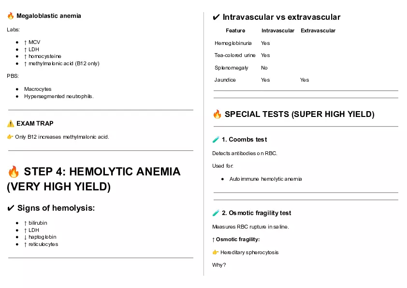Image resolution: width=407 pixels, height=288 pixels.
Task: Click the haptoglobin bullet under Signs of hemolysis
Action: [x=42, y=237]
